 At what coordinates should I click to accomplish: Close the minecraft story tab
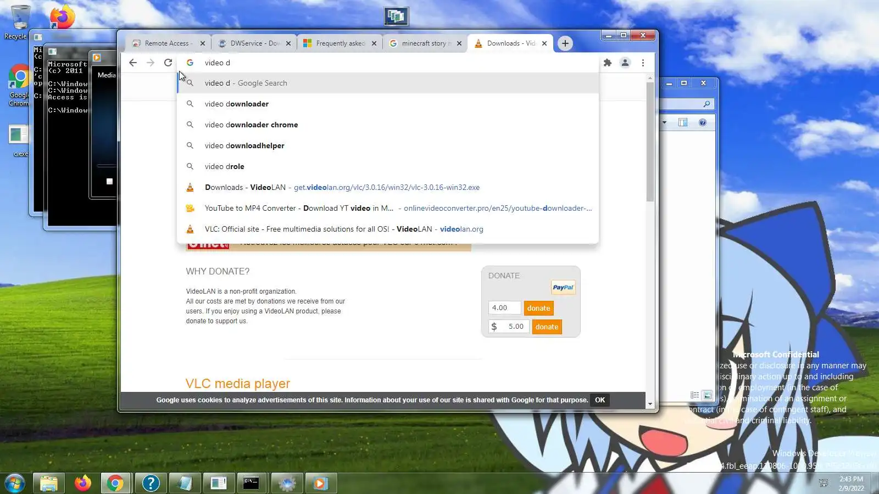click(x=459, y=43)
